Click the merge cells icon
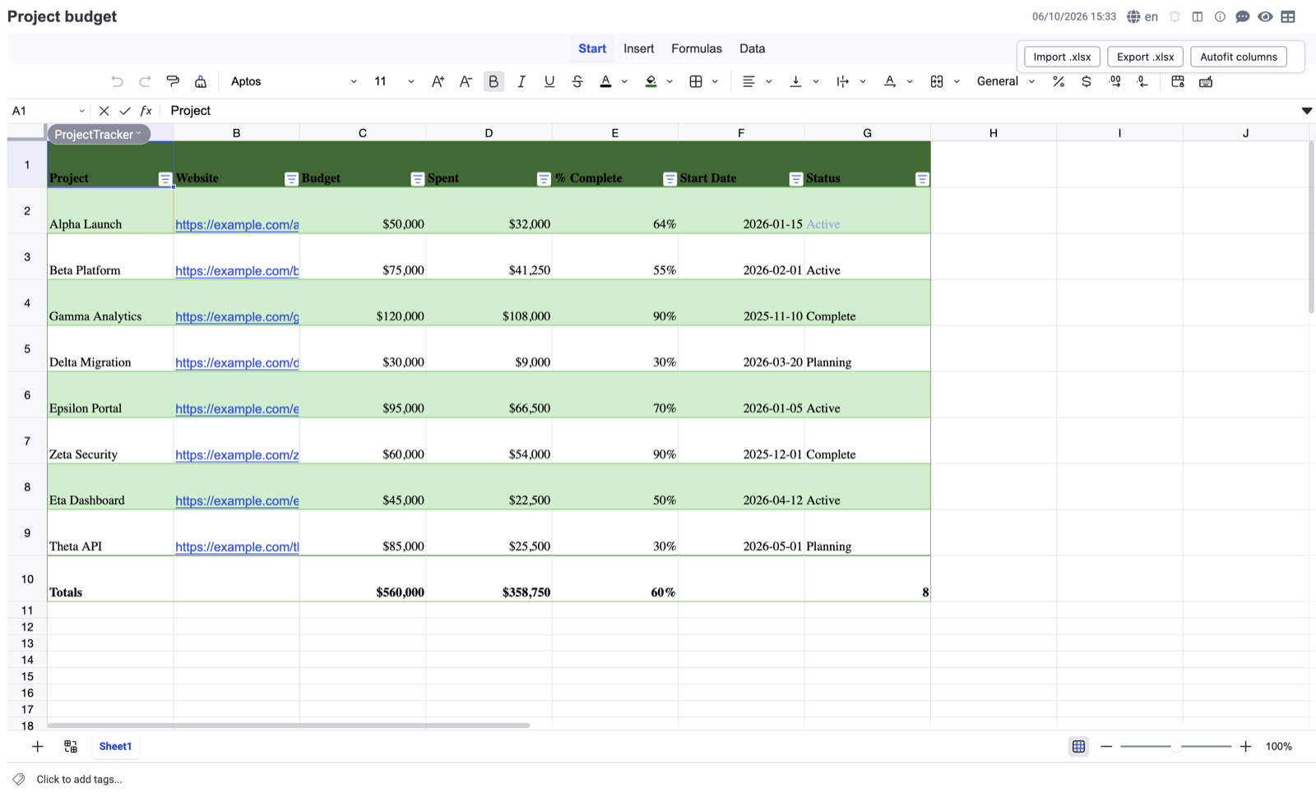The height and width of the screenshot is (797, 1316). (937, 81)
